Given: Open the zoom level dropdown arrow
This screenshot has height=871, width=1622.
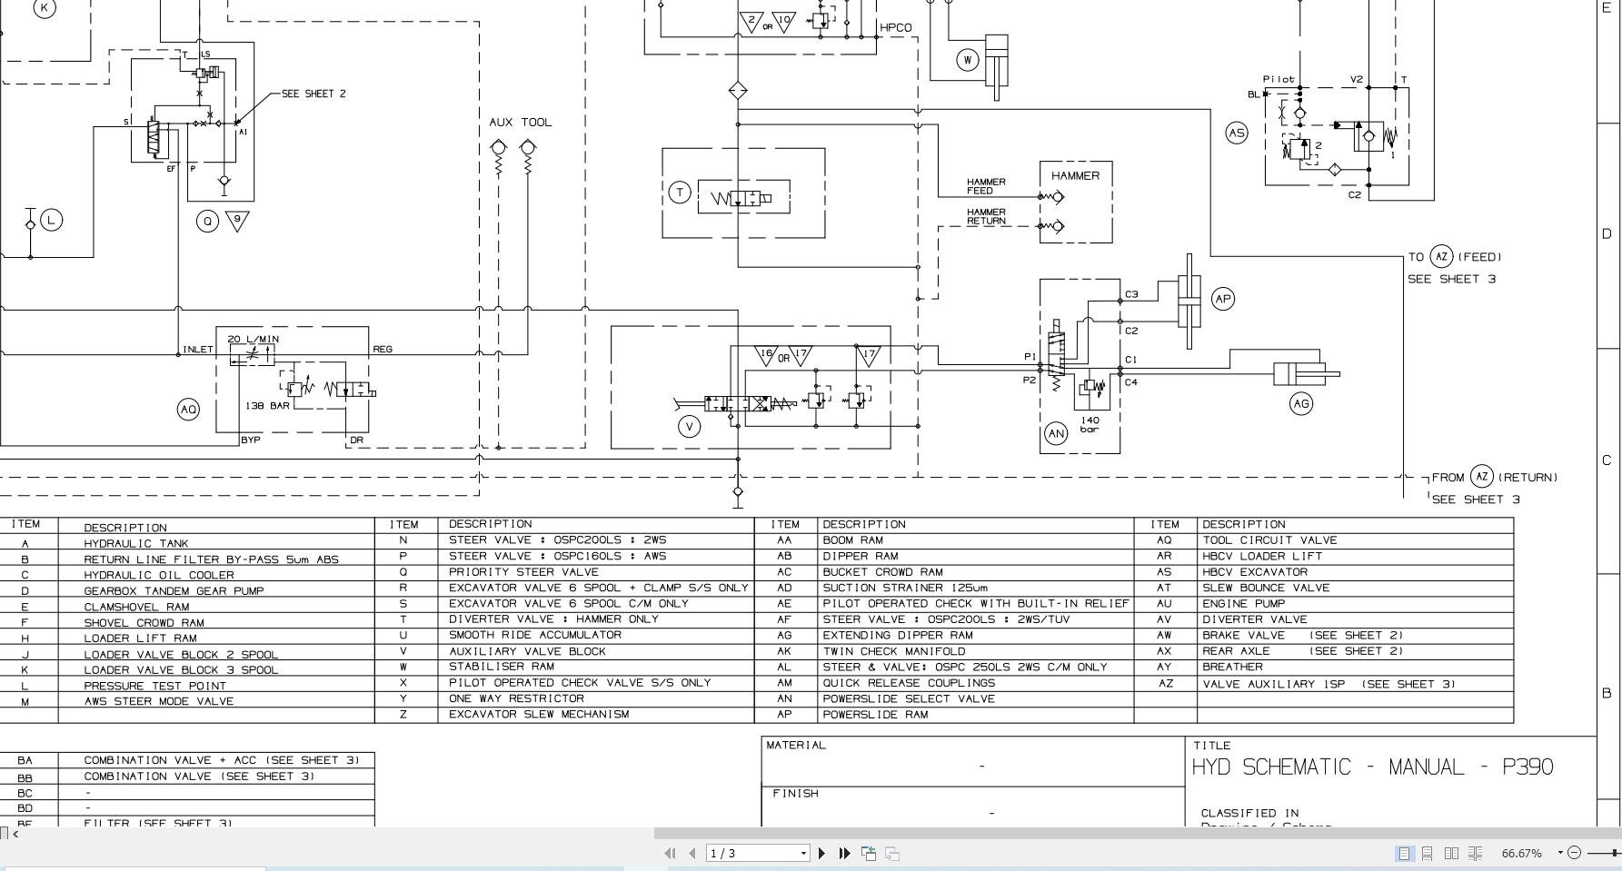Looking at the screenshot, I should [1560, 852].
